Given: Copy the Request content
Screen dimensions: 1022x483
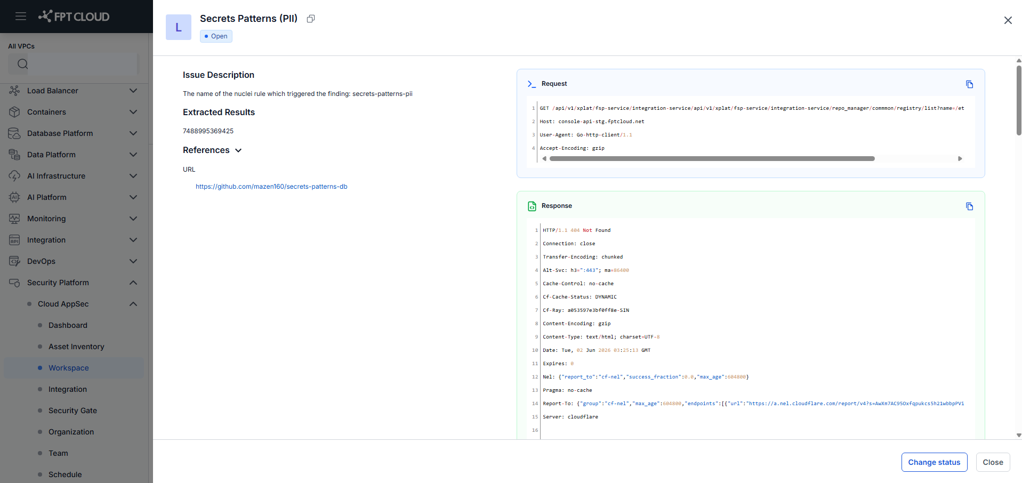Looking at the screenshot, I should (969, 84).
